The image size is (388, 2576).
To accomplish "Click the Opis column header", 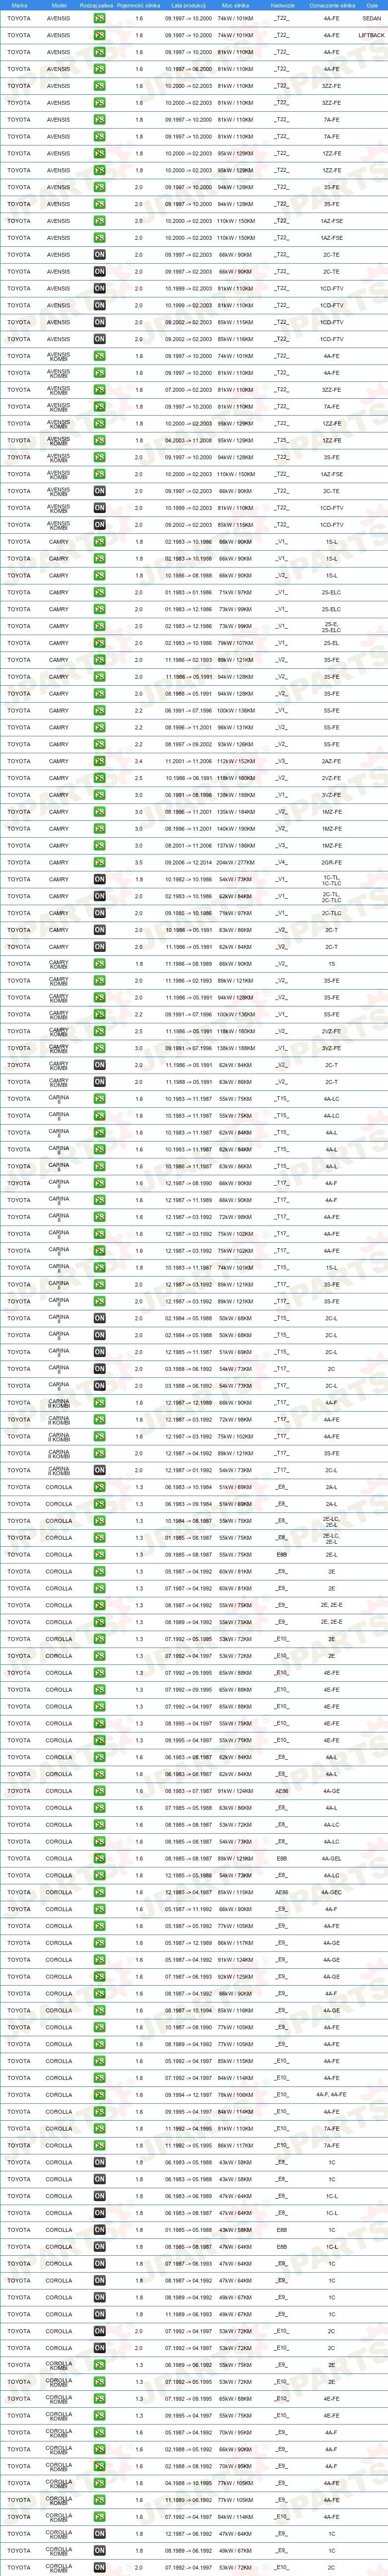I will pyautogui.click(x=372, y=5).
